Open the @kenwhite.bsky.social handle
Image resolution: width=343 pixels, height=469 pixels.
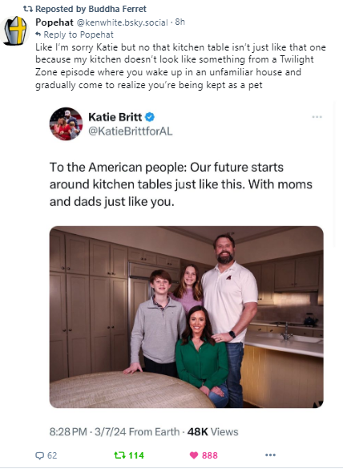pos(123,22)
